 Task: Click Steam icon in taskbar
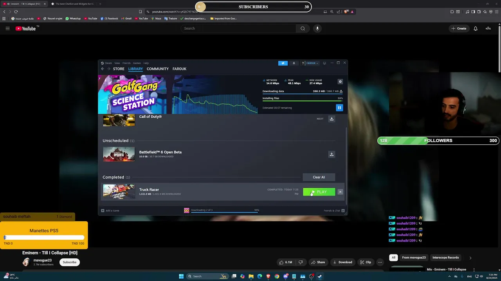pos(320,276)
